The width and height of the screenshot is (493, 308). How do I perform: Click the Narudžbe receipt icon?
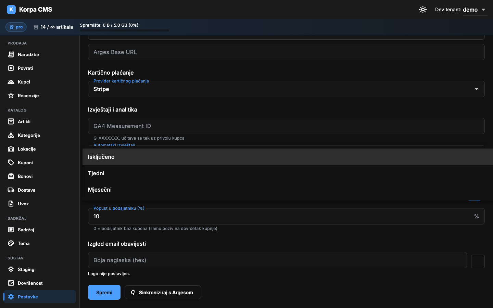(x=11, y=54)
